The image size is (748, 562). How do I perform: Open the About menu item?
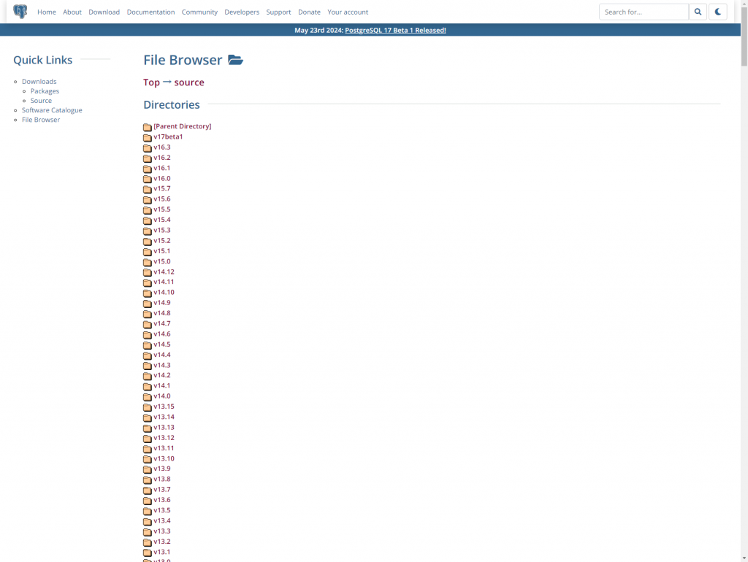72,12
